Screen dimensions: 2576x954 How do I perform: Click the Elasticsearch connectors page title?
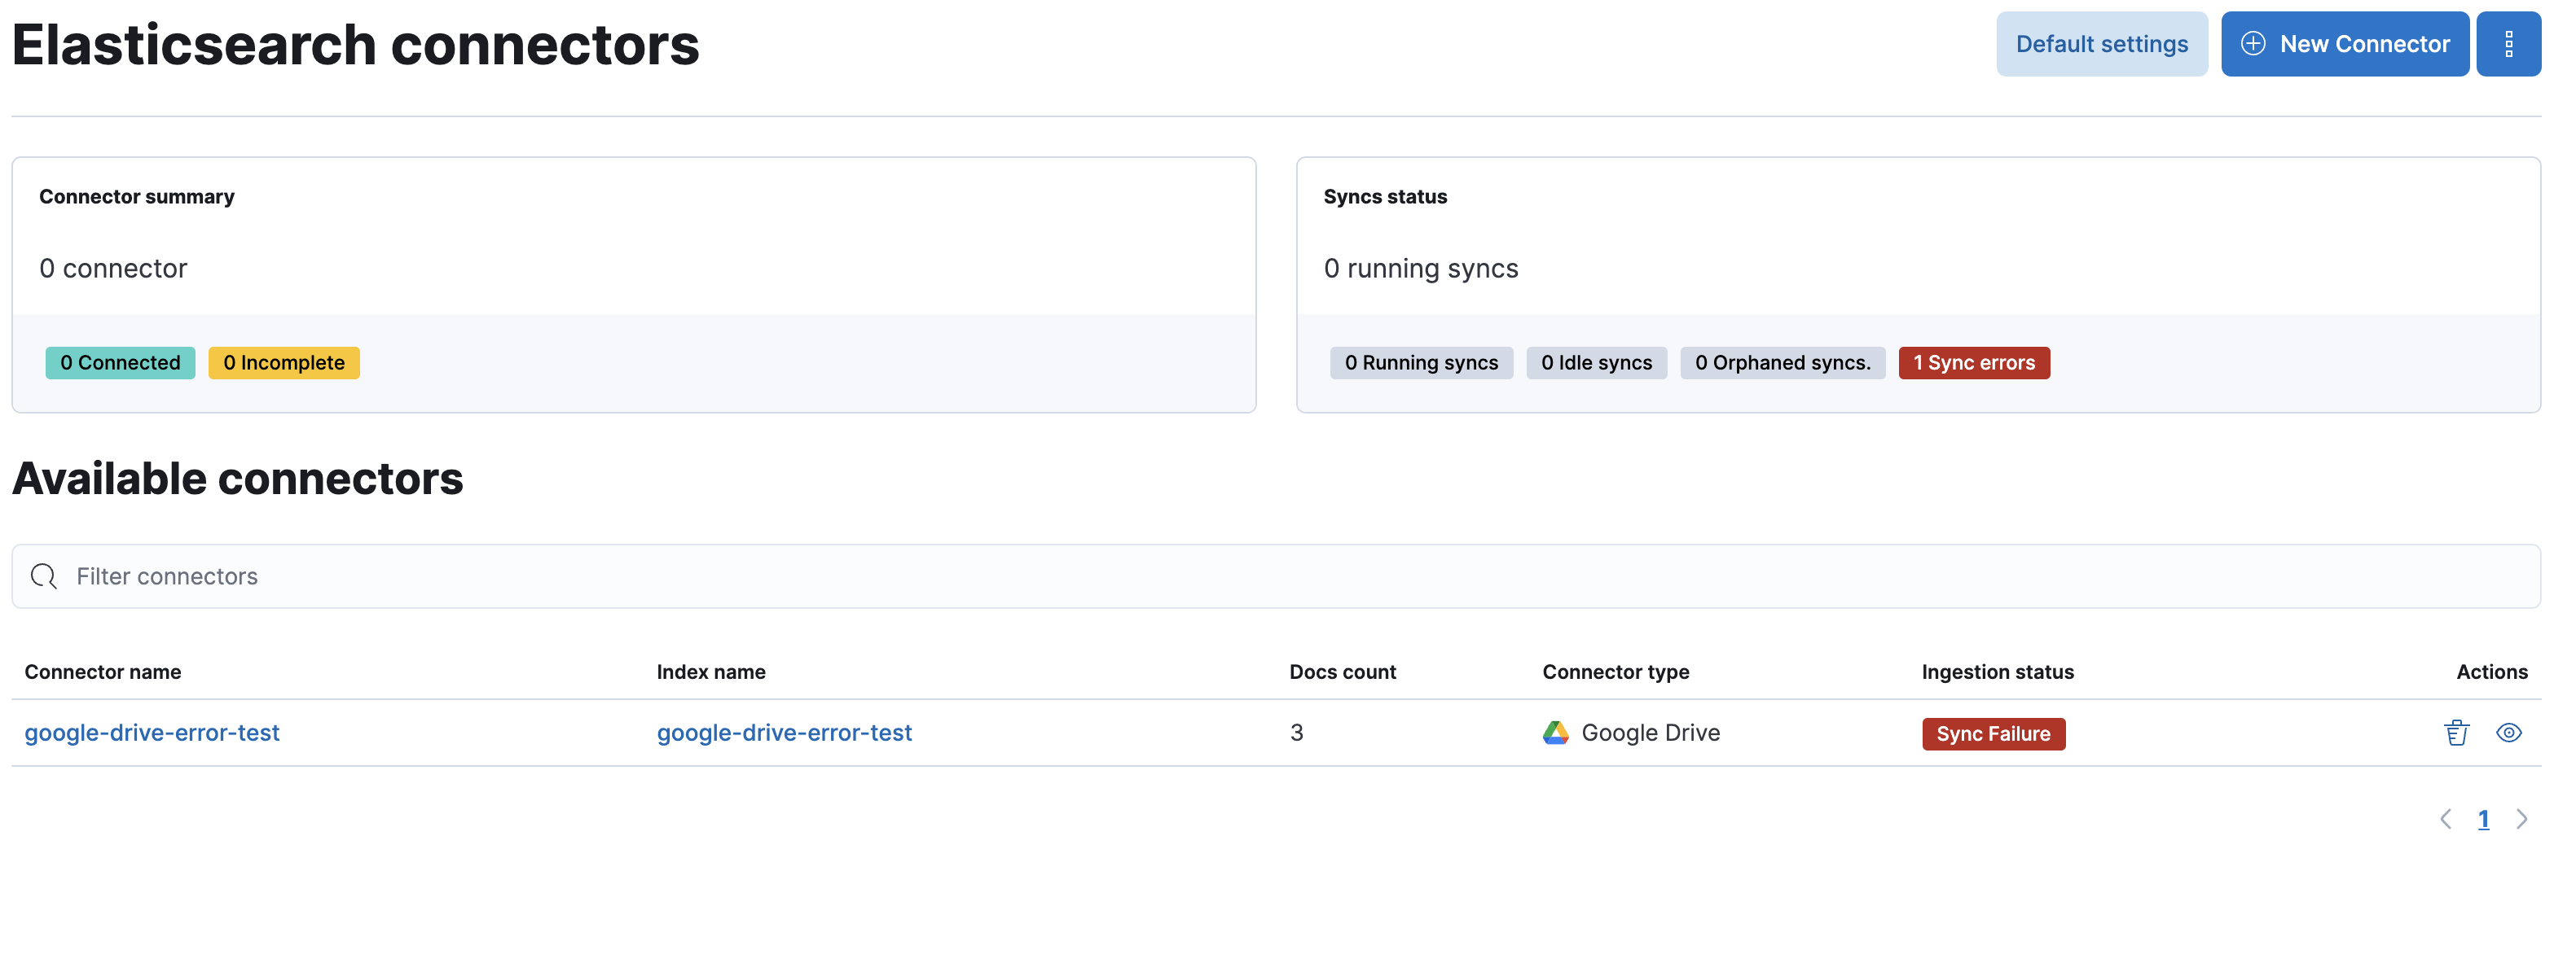pos(356,46)
